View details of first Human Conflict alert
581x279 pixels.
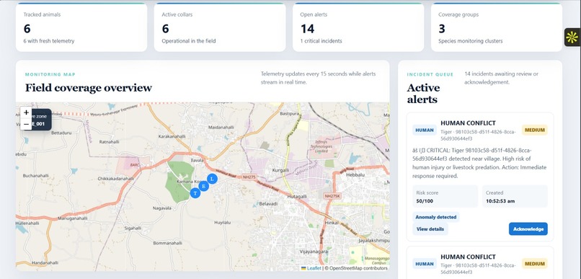tap(430, 229)
